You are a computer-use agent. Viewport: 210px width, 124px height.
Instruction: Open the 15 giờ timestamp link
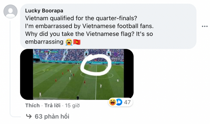(72, 106)
